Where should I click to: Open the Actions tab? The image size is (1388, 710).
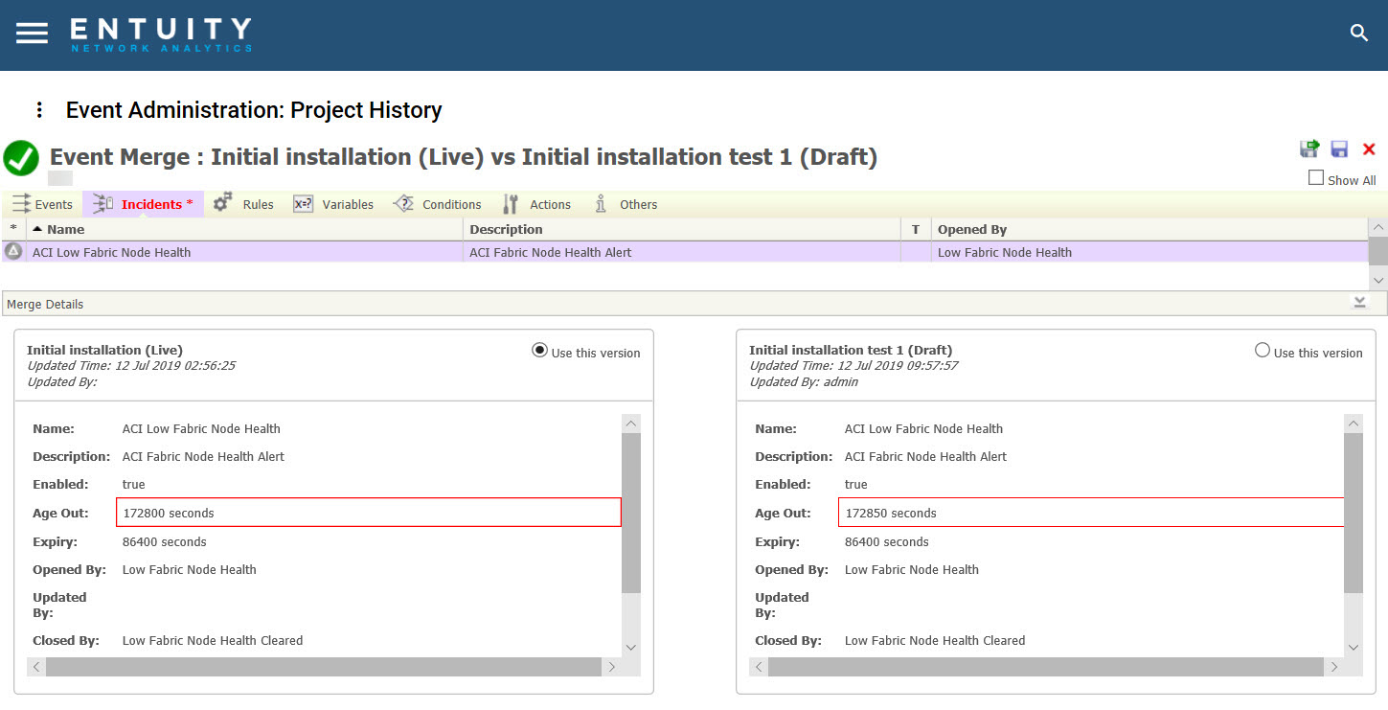point(536,204)
